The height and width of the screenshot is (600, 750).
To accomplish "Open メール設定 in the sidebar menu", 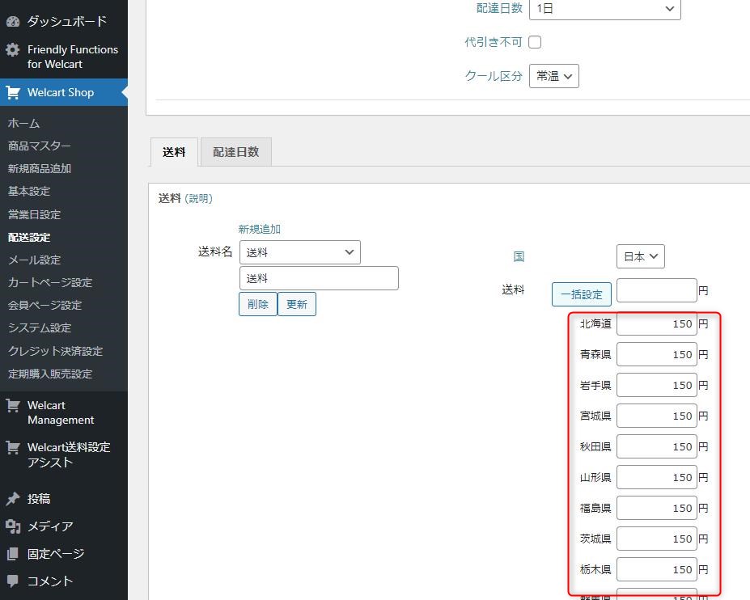I will coord(34,260).
